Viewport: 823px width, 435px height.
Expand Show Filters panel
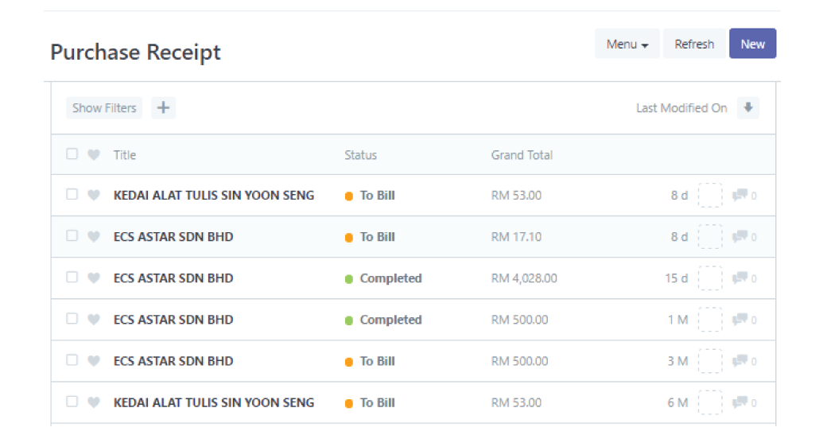[104, 107]
